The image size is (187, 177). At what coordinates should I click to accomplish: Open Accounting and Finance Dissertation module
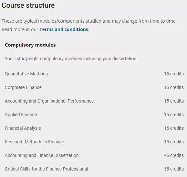point(42,155)
